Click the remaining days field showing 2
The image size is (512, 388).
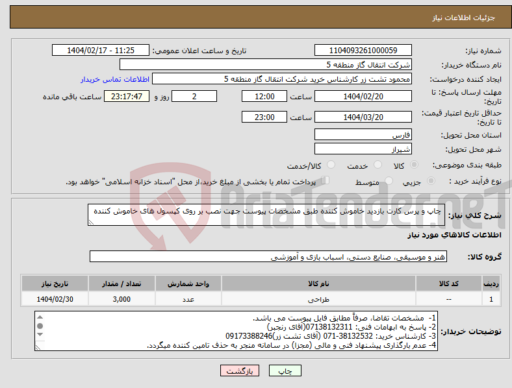pos(194,96)
